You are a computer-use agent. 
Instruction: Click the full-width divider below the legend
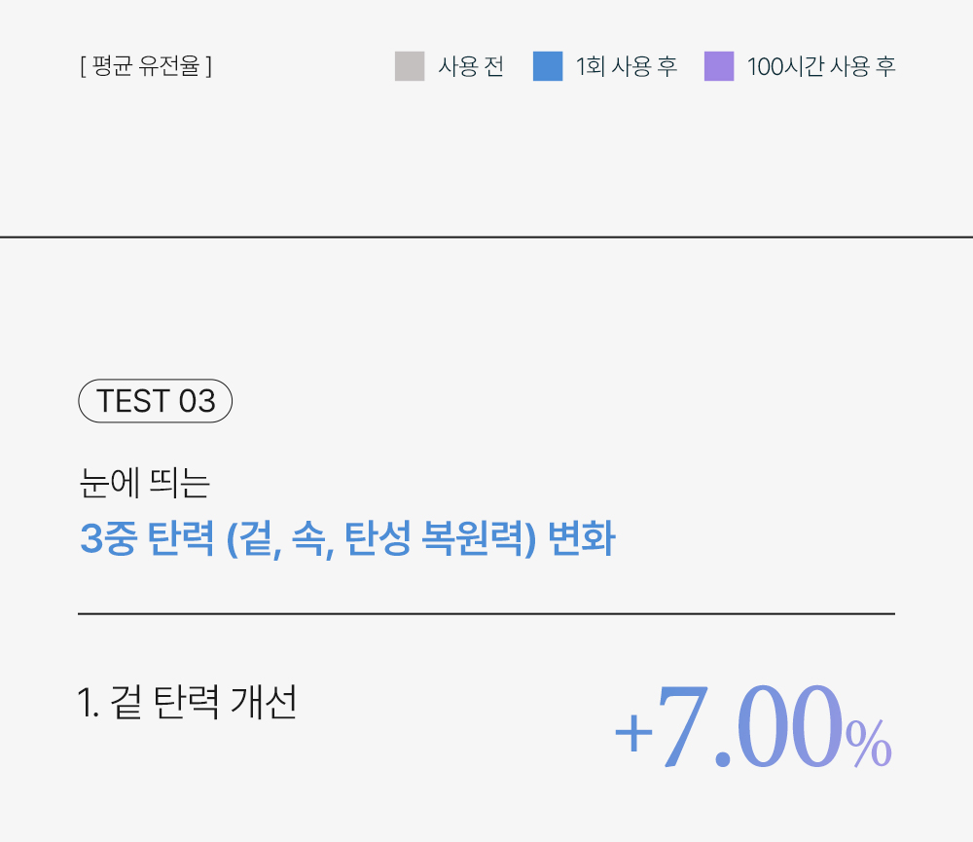(x=486, y=237)
